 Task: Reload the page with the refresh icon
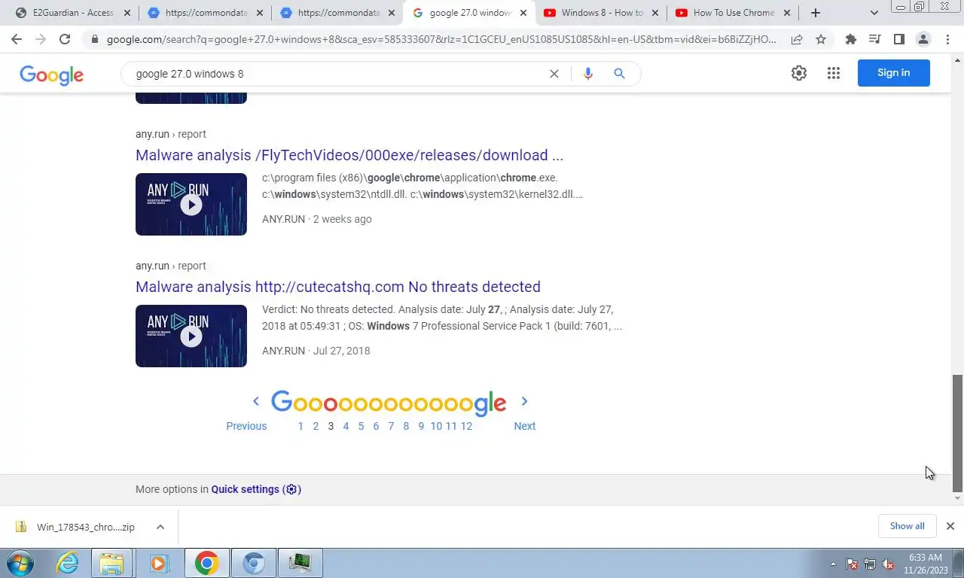[x=65, y=39]
